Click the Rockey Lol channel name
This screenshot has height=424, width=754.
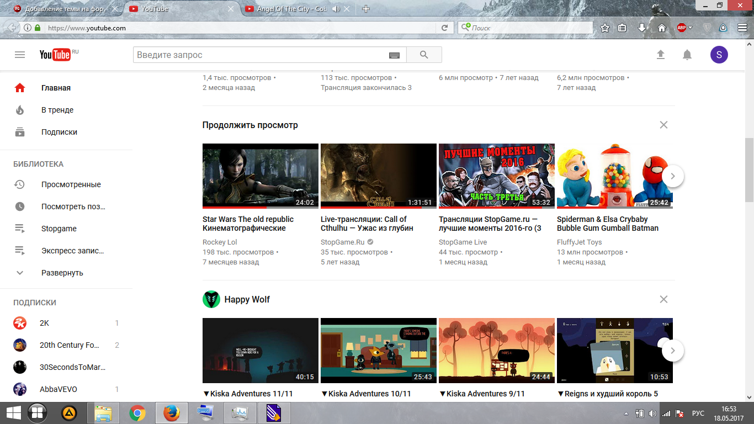click(220, 242)
